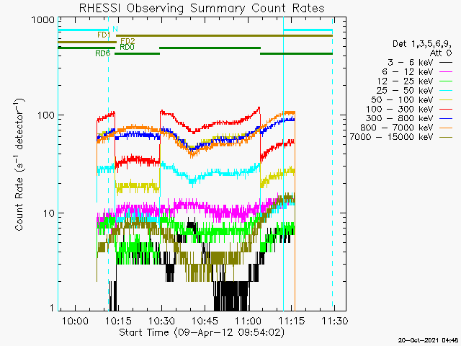Image resolution: width=461 pixels, height=346 pixels.
Task: Click the 10:45 x-axis tick label
Action: coord(205,320)
